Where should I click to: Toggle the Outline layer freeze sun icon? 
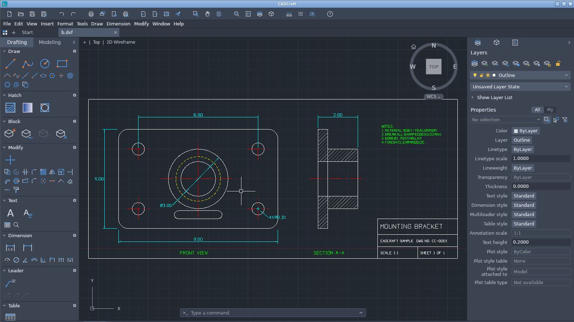487,75
